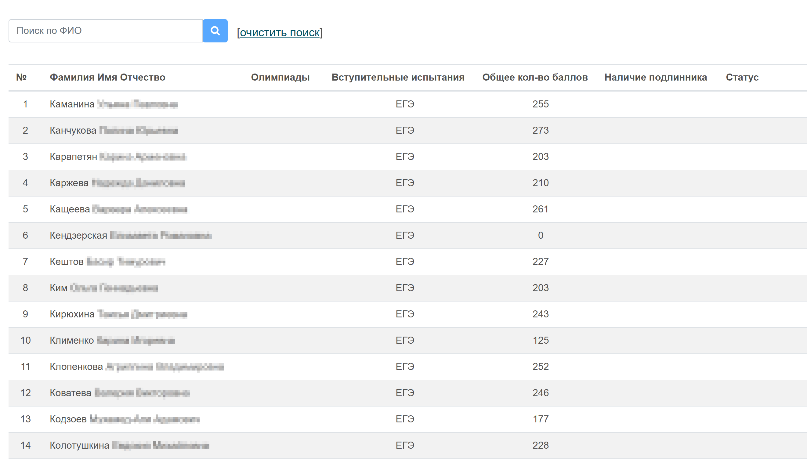Click 'ЕГЭ' in Кендзерская's row
The image size is (807, 470).
[405, 235]
